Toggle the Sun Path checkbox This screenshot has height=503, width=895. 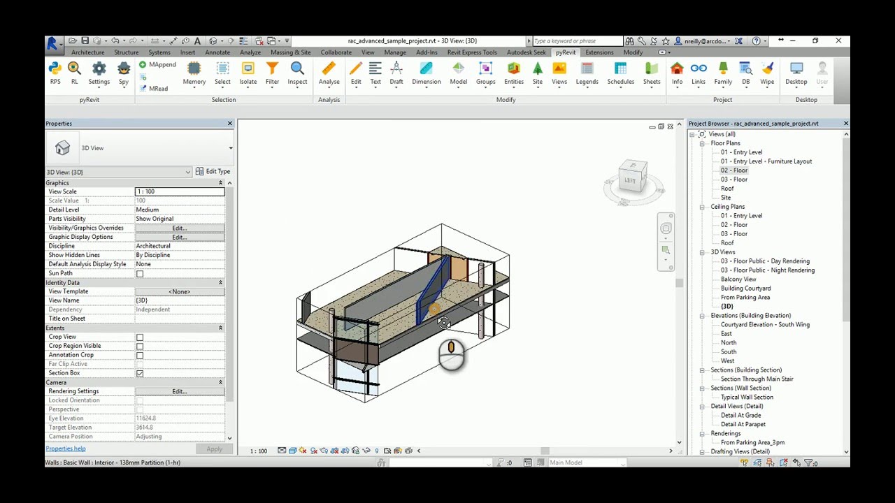click(x=140, y=274)
